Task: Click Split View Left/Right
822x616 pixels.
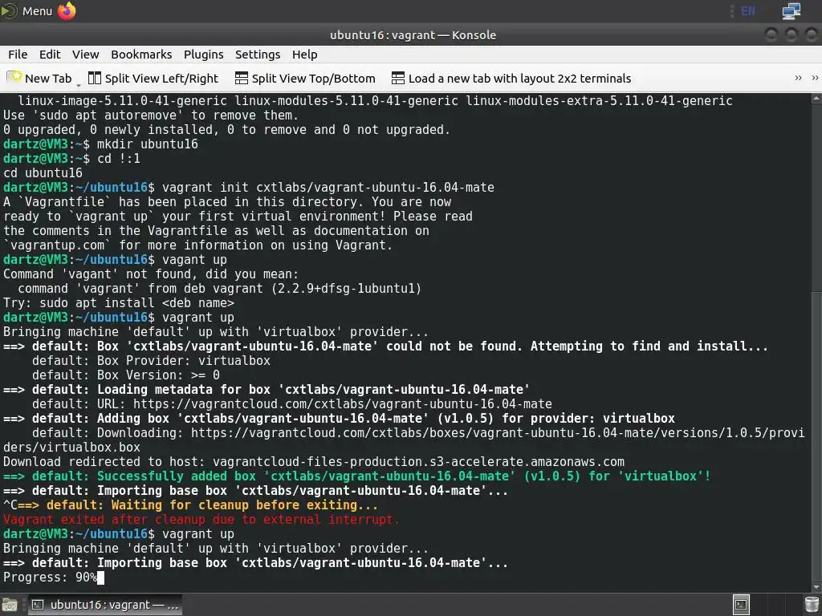Action: tap(153, 78)
